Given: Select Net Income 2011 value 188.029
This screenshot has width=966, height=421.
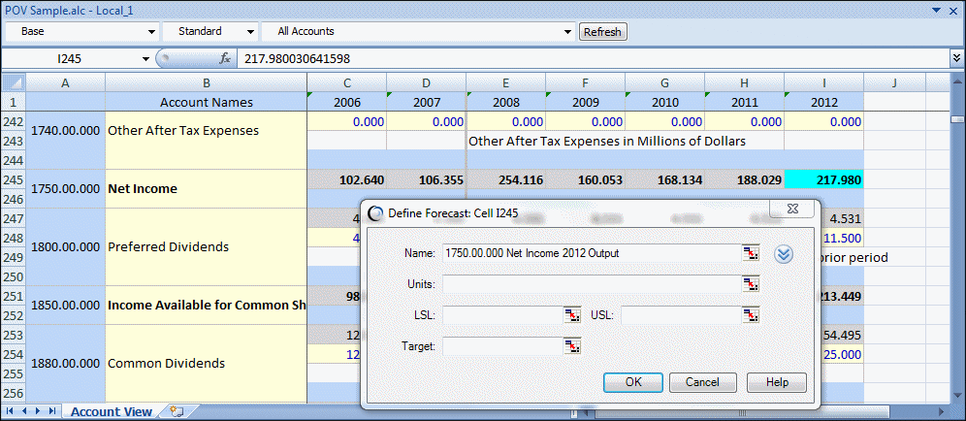Looking at the screenshot, I should (x=744, y=180).
